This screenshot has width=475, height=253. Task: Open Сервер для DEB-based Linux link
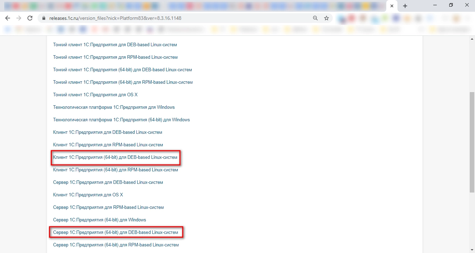(108, 182)
